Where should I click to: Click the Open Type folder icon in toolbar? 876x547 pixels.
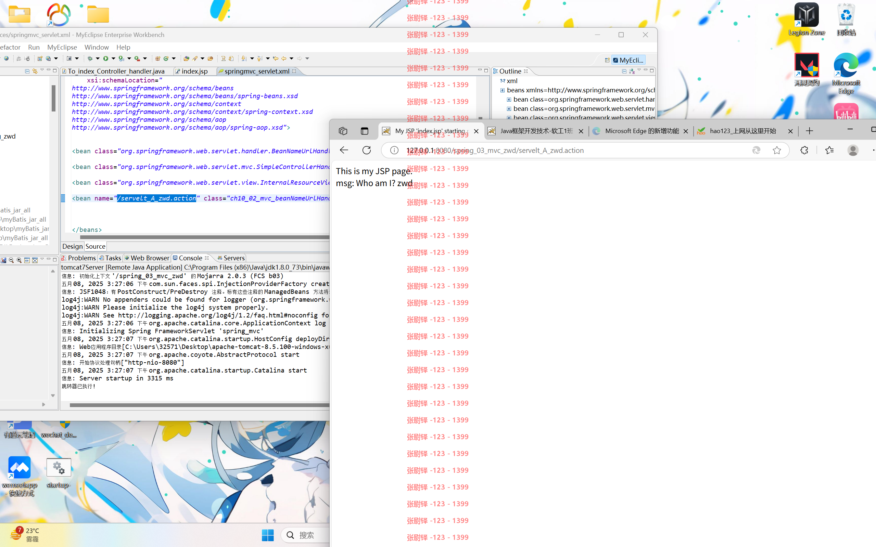tap(187, 58)
